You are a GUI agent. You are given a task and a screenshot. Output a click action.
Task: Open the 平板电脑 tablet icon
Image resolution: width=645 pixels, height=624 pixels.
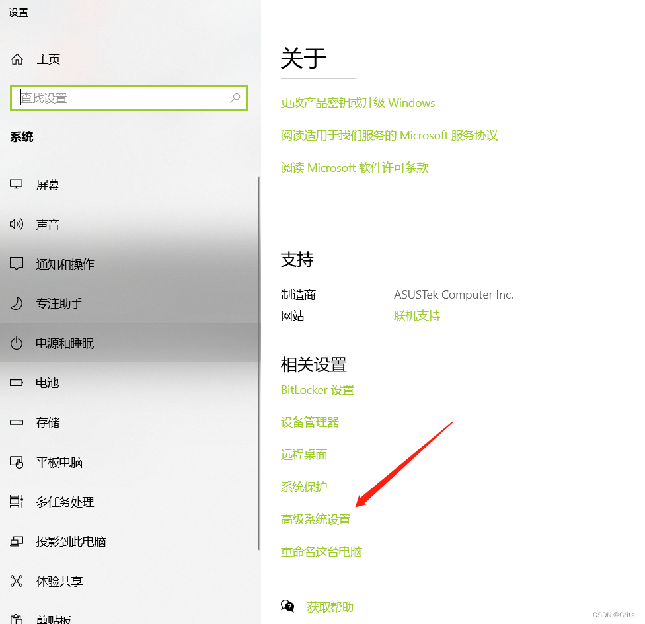click(x=17, y=462)
